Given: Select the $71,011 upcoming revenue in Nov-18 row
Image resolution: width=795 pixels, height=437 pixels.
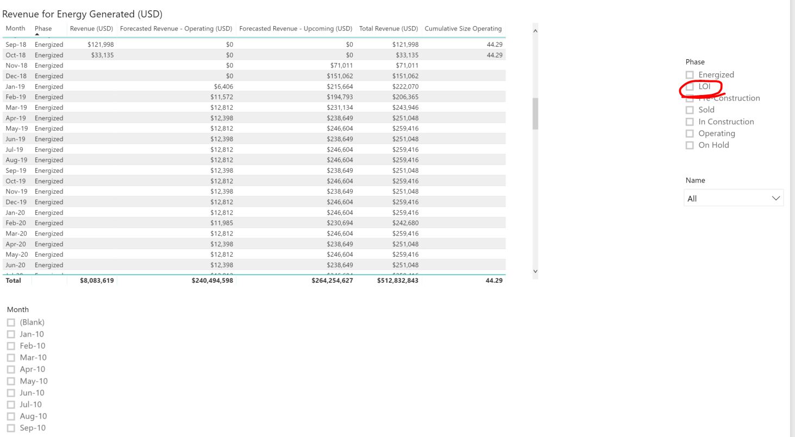Looking at the screenshot, I should [x=341, y=66].
